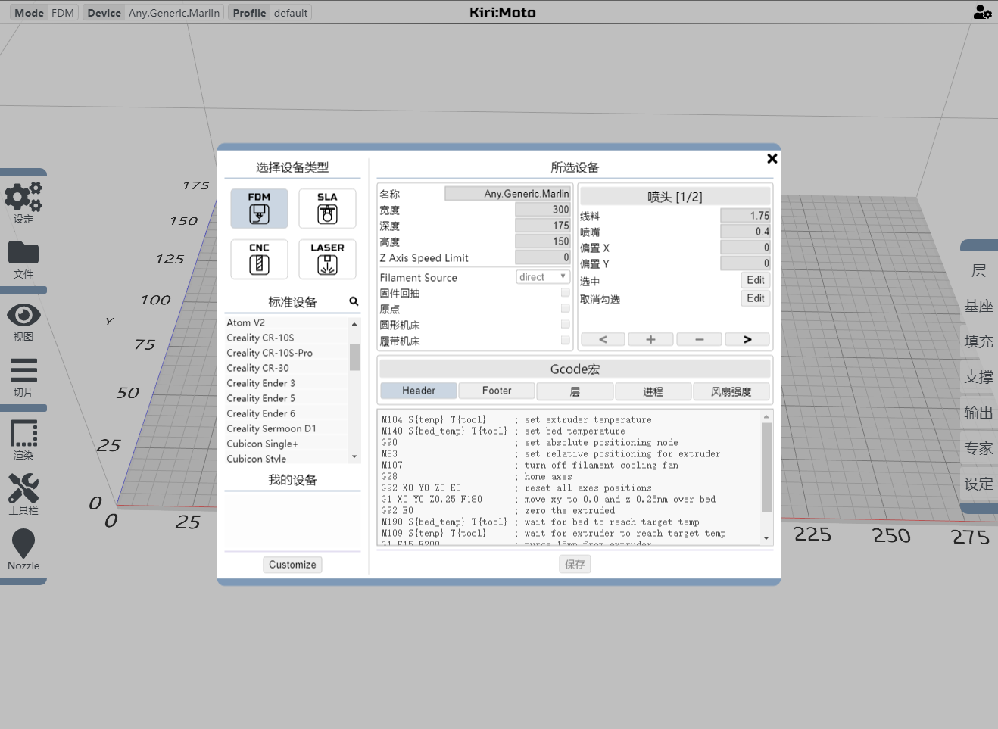Click the search magnifier beside 标准设备
Image resolution: width=998 pixels, height=729 pixels.
point(354,301)
